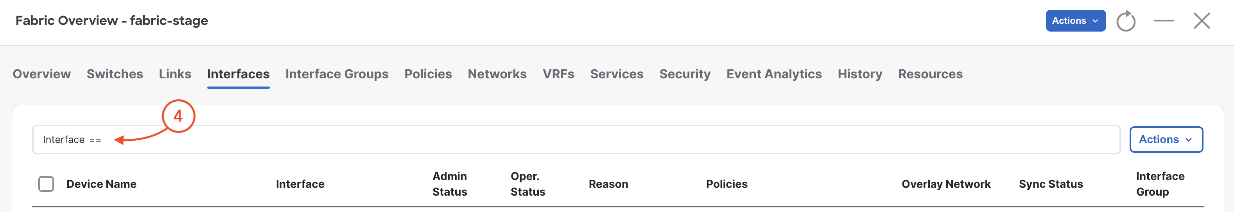
Task: Open the History tab
Action: [x=859, y=74]
